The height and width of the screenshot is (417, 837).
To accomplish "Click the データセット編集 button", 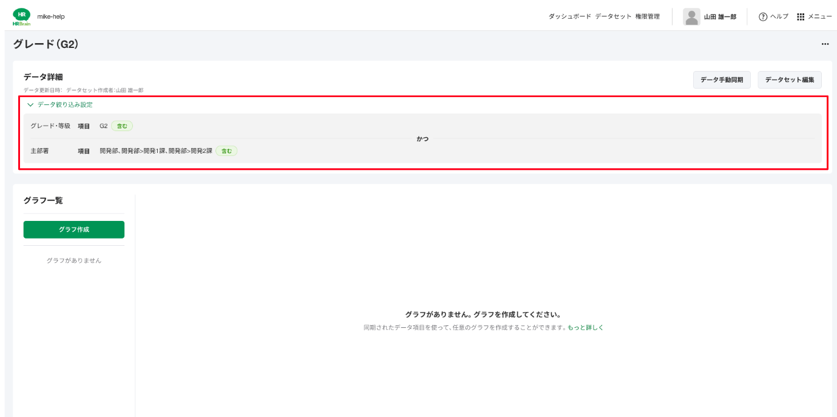I will click(789, 80).
